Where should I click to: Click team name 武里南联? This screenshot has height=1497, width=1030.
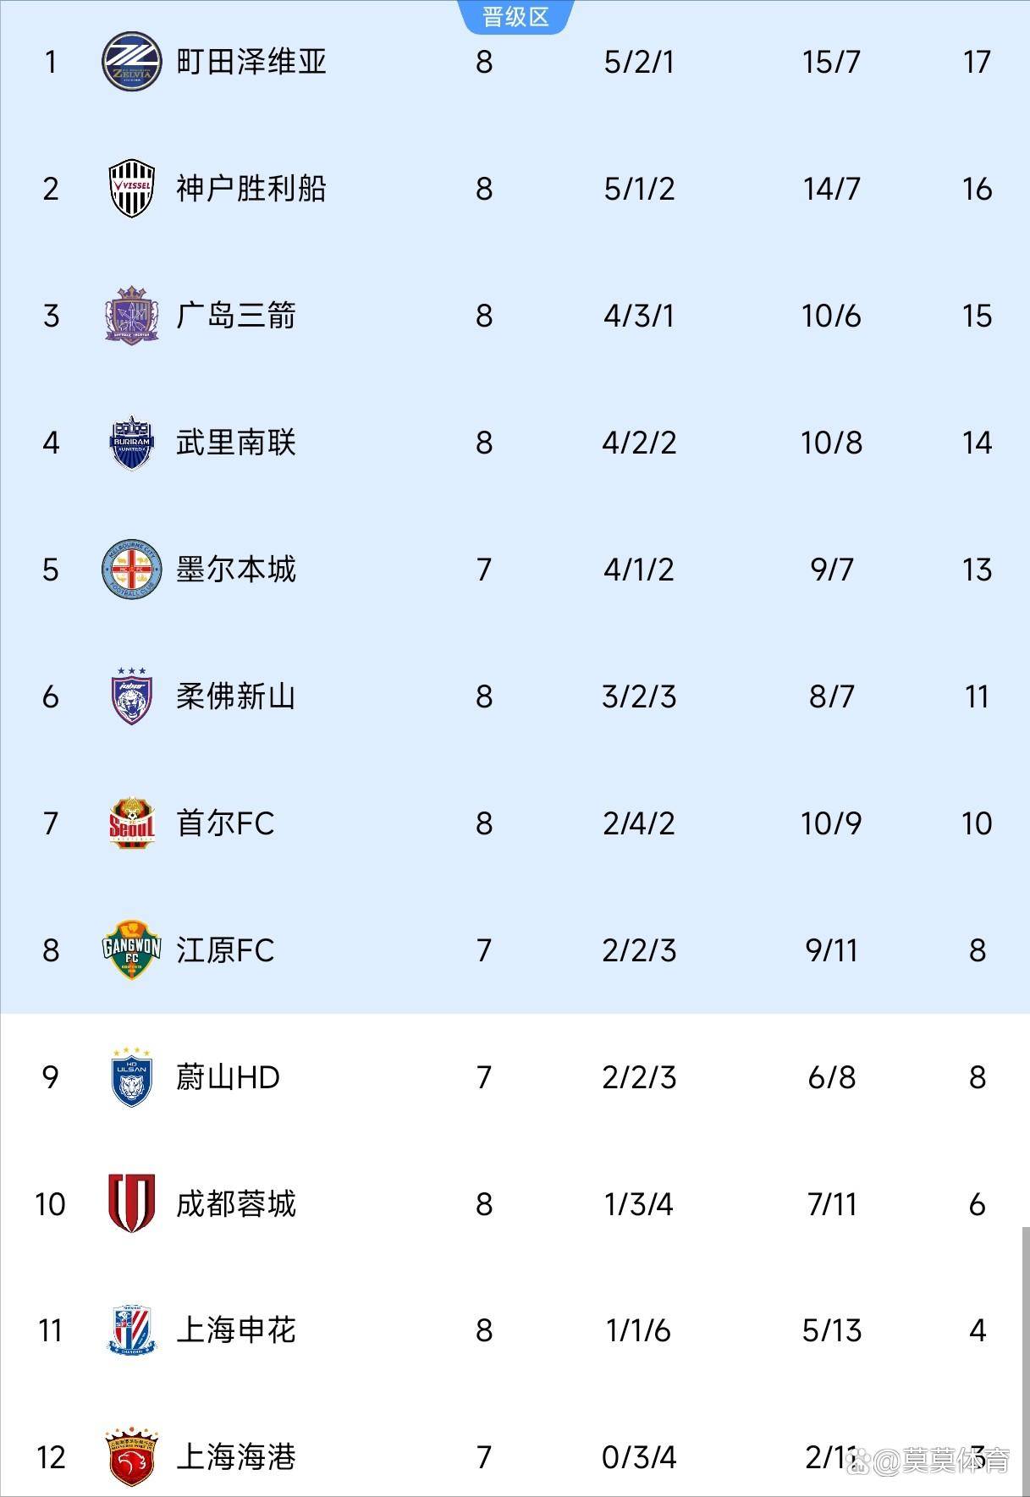coord(236,443)
